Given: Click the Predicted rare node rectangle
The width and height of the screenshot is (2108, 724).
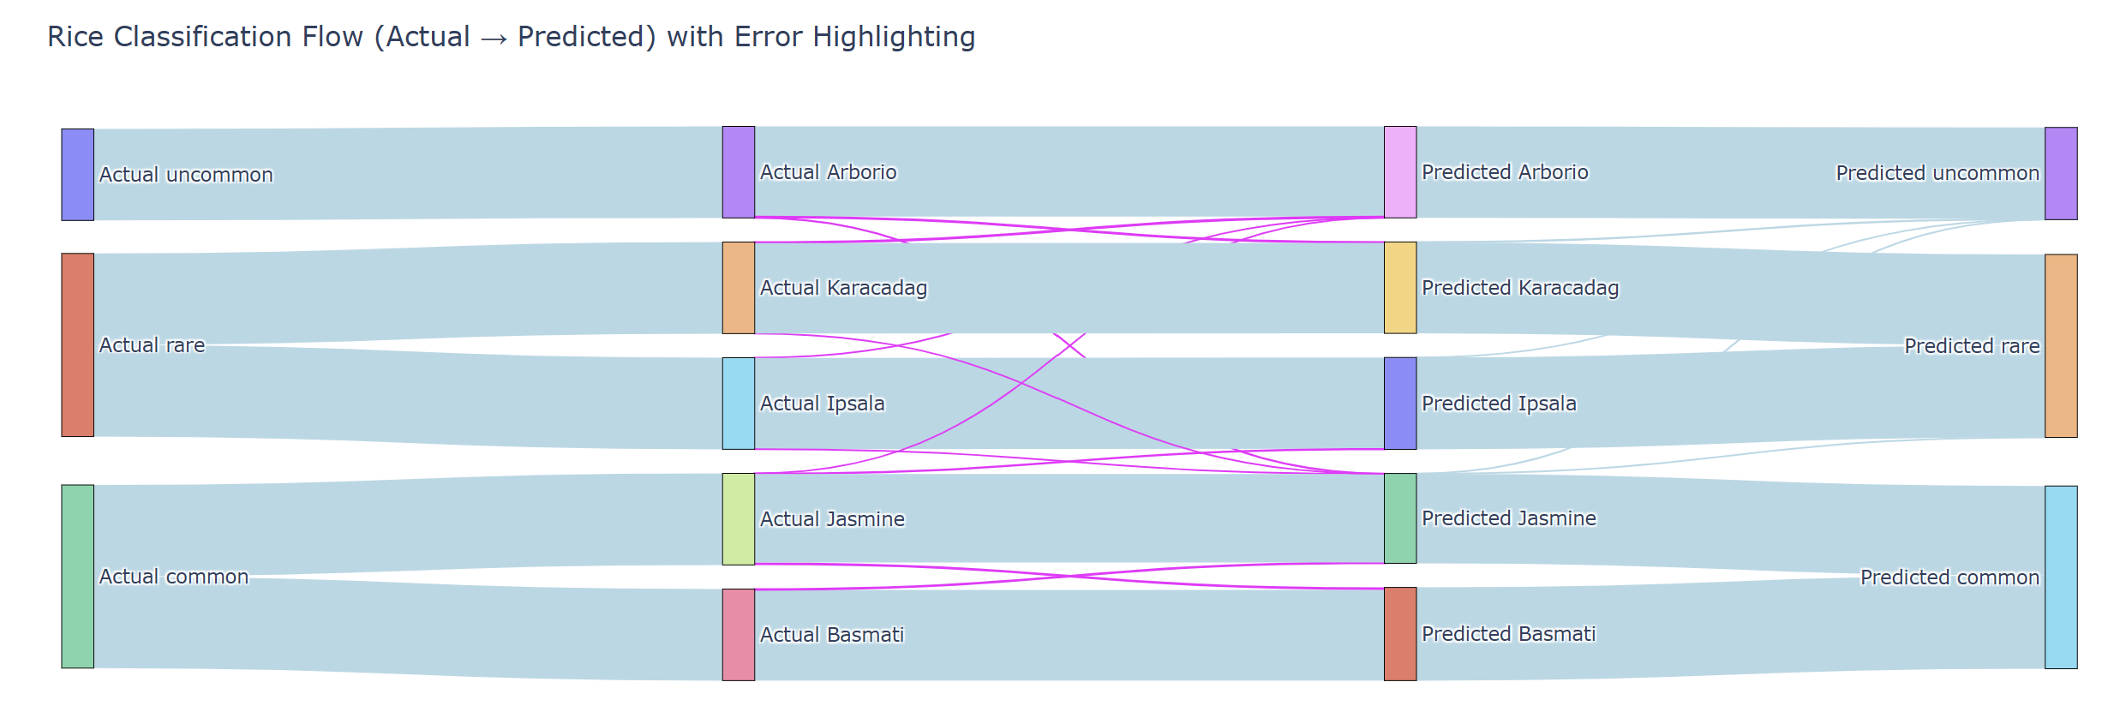Looking at the screenshot, I should 2061,346.
